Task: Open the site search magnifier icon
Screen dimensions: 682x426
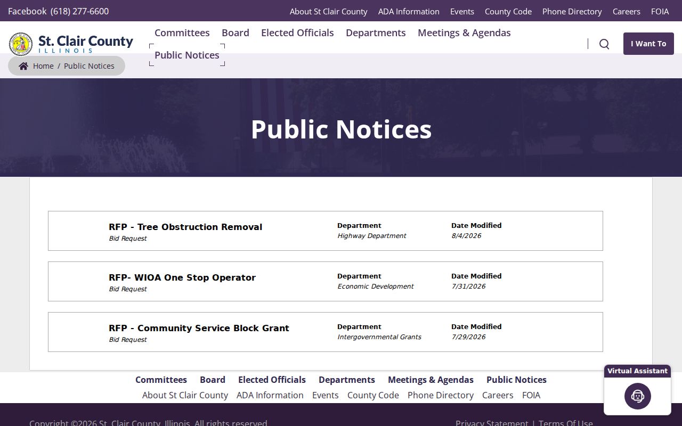Action: [x=604, y=44]
